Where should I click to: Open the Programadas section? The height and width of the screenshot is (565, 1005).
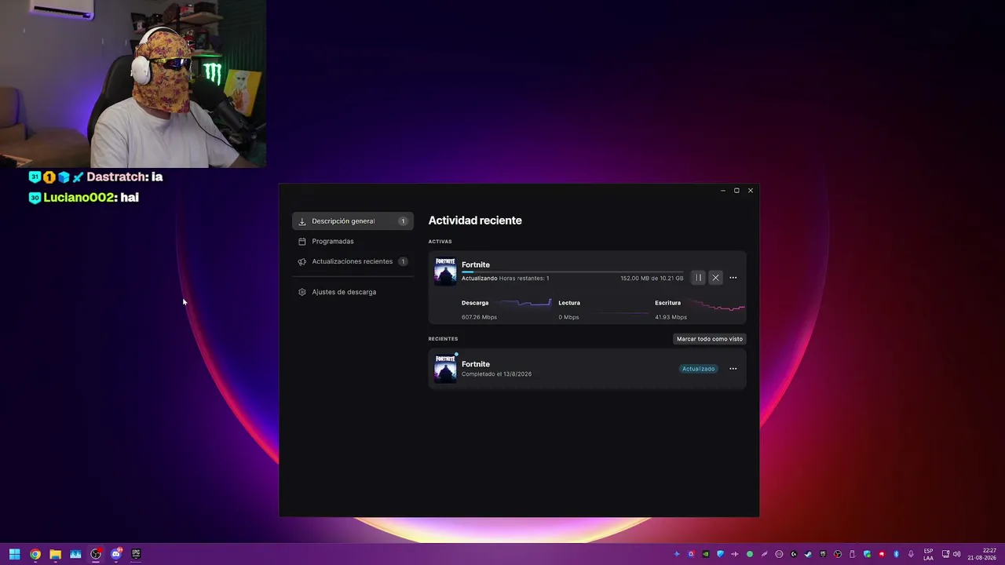(353, 242)
